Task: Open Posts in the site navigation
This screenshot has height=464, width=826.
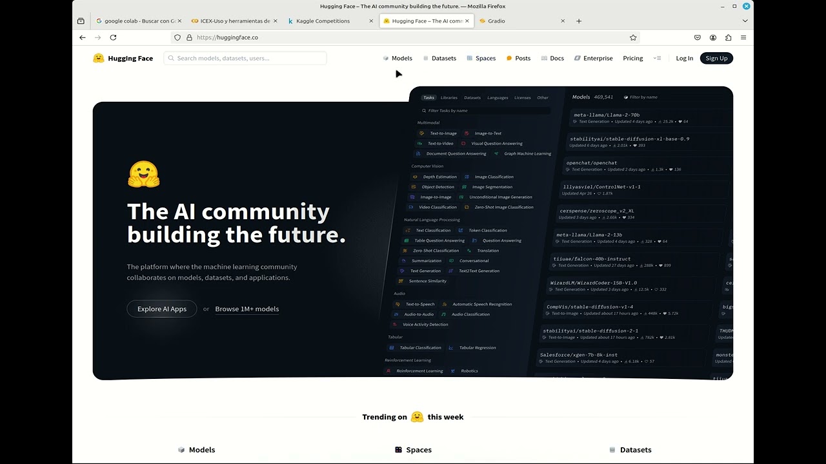Action: point(518,58)
